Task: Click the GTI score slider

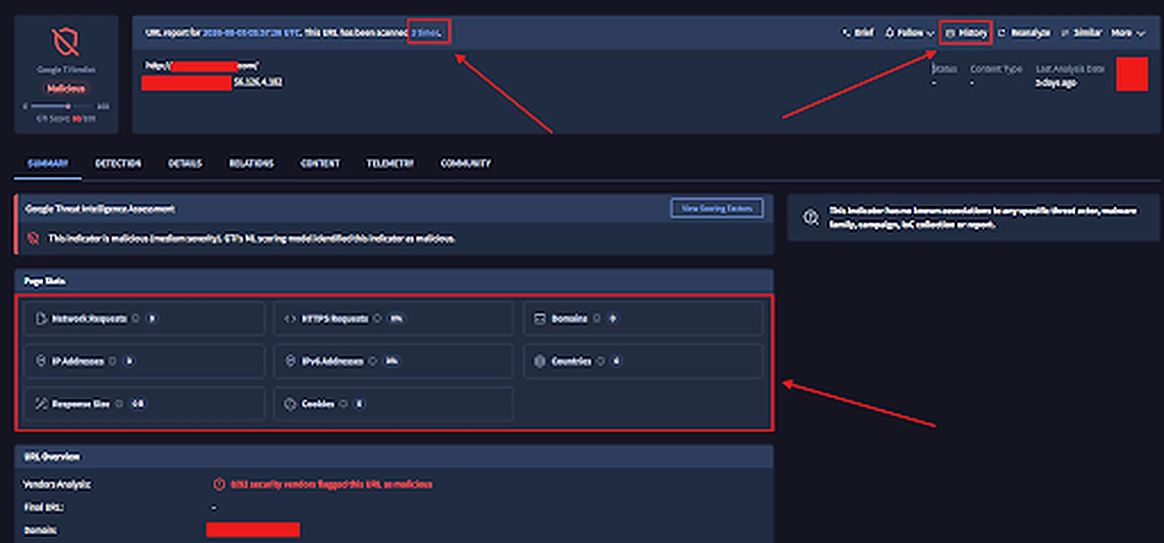Action: click(63, 106)
